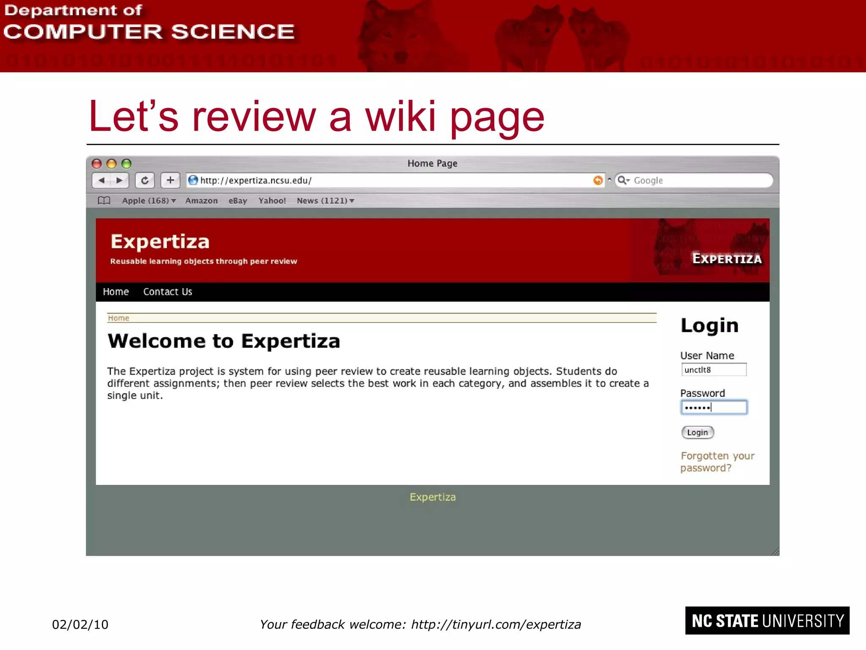Select the Contact Us menu item

[167, 292]
